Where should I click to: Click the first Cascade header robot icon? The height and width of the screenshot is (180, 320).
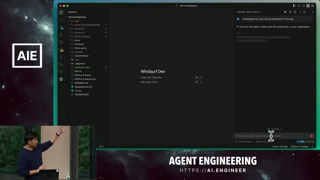tap(285, 12)
